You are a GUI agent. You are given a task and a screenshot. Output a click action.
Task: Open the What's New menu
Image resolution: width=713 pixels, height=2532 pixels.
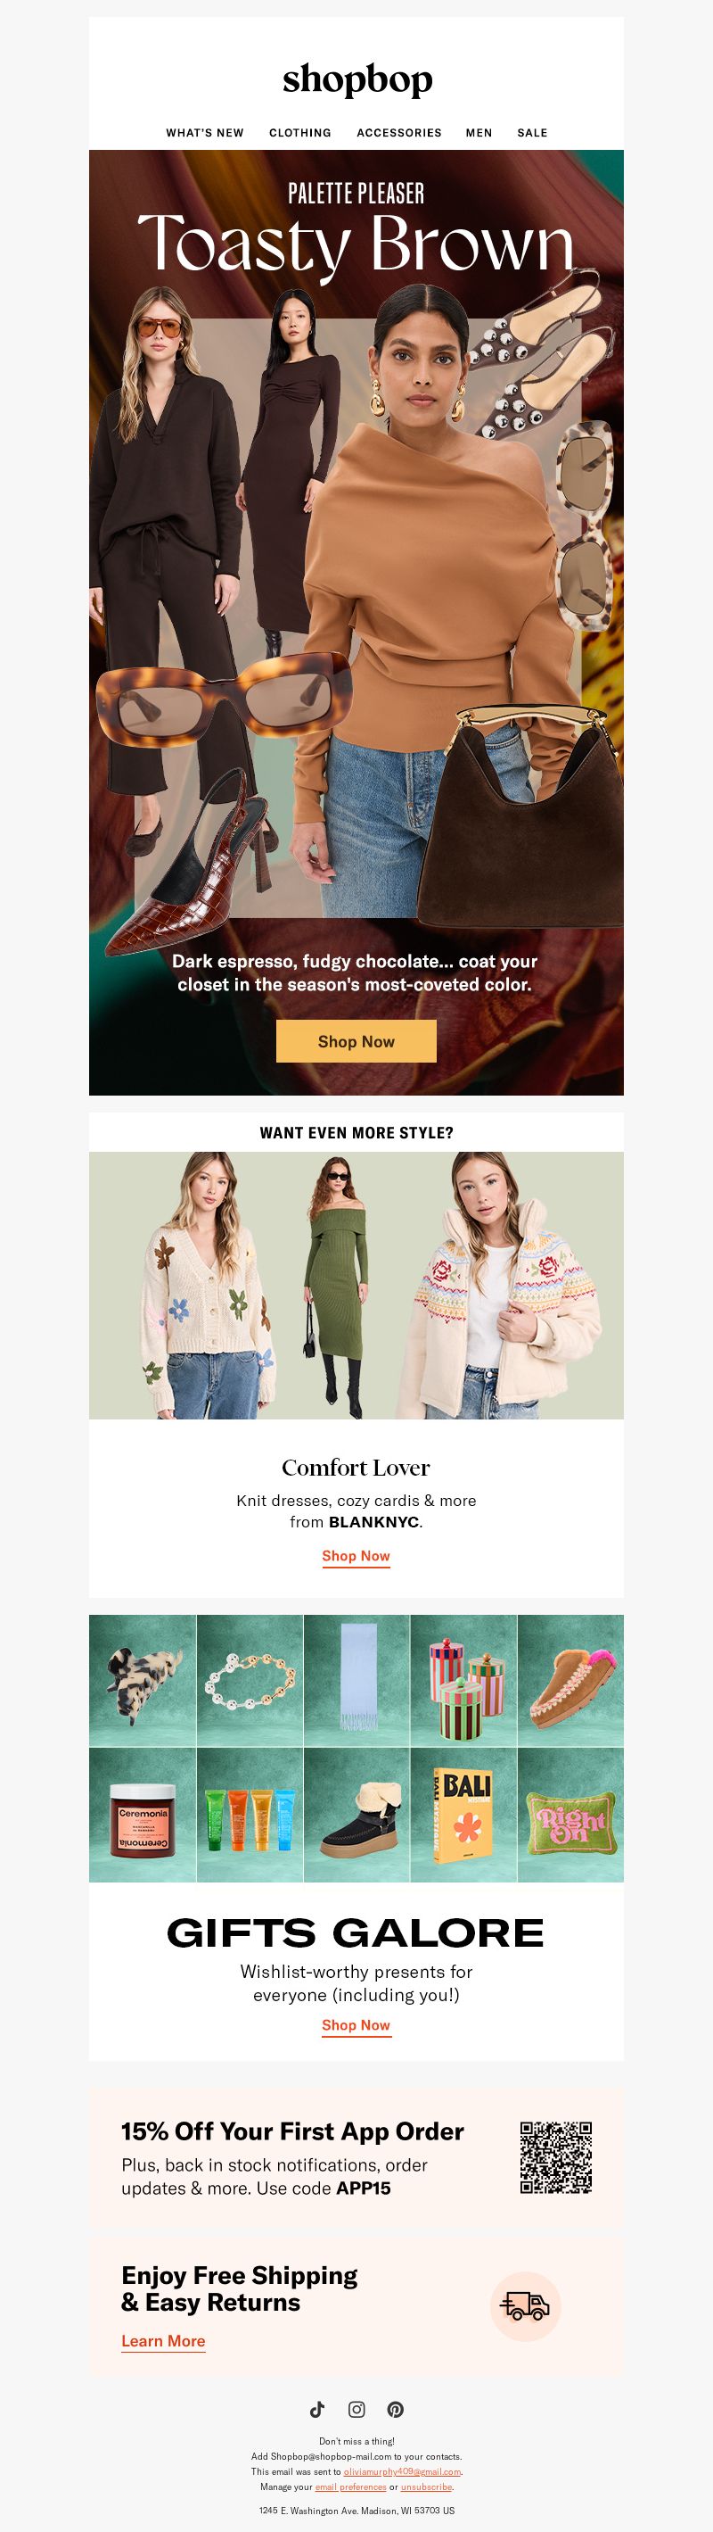[x=204, y=133]
